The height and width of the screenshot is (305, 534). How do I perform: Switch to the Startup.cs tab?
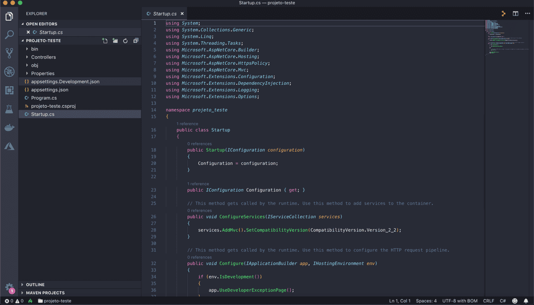164,14
